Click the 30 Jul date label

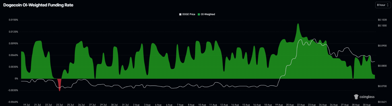pyautogui.click(x=114, y=105)
